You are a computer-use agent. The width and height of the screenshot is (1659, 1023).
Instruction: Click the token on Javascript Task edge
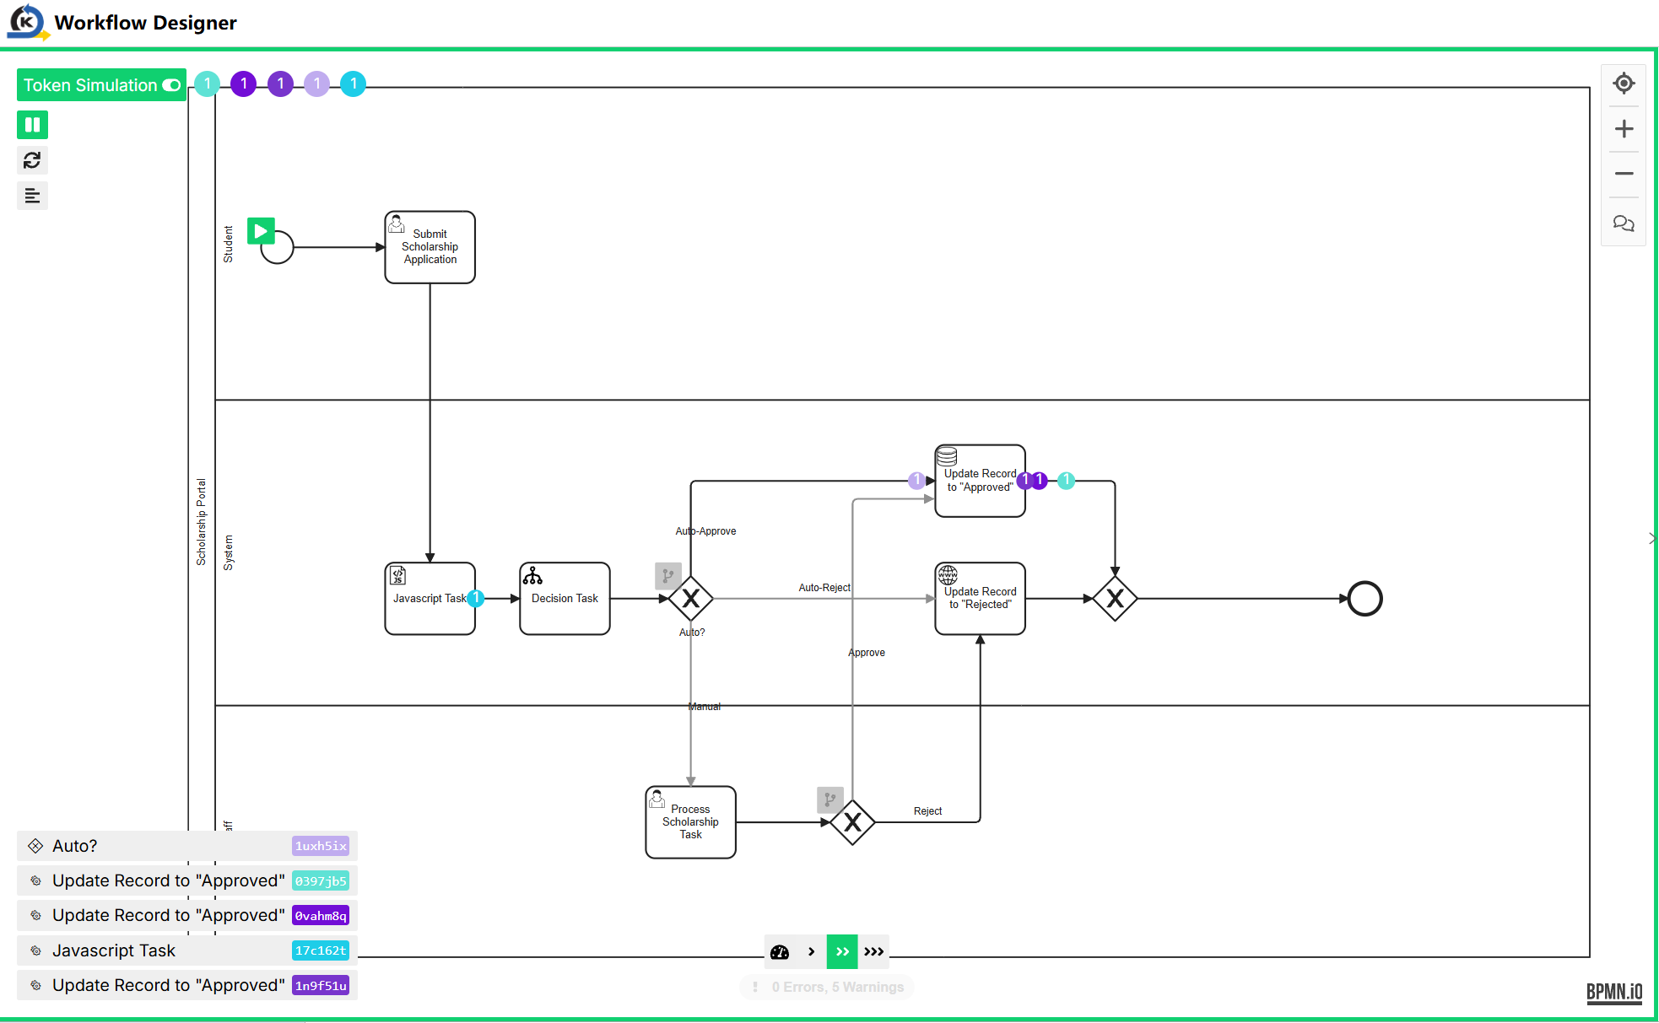(476, 598)
